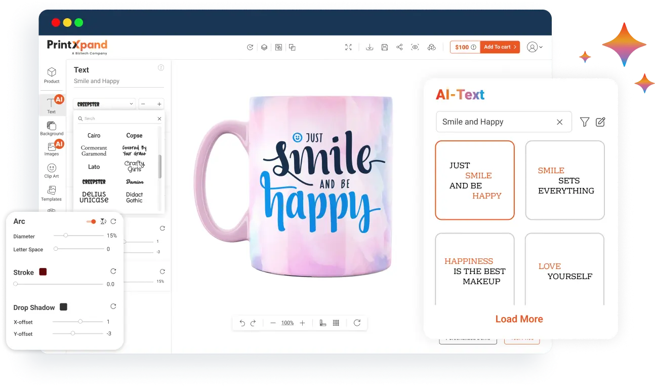The width and height of the screenshot is (655, 386).
Task: Redo the action in bottom toolbar
Action: (x=253, y=323)
